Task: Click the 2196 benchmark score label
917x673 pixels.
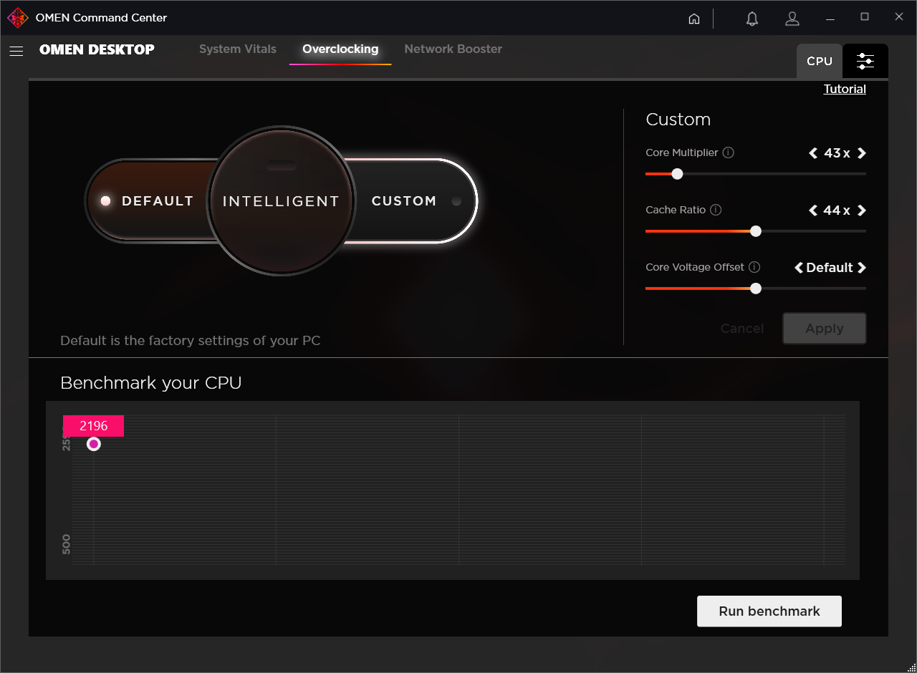Action: point(94,426)
